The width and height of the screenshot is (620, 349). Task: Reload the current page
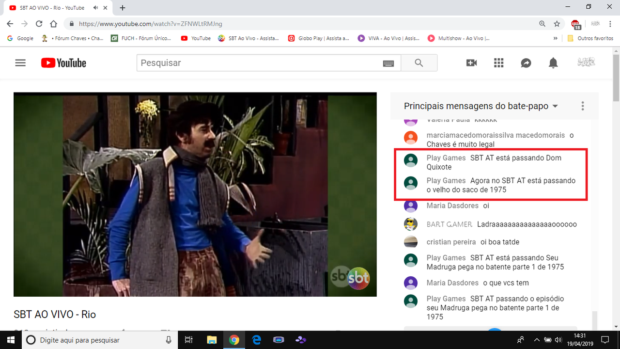pos(39,23)
